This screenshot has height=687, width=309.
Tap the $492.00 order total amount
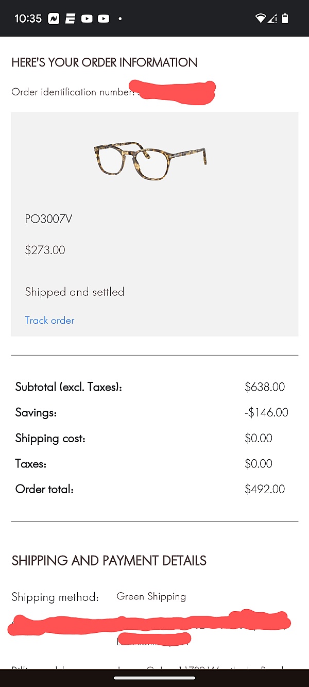[x=265, y=489]
